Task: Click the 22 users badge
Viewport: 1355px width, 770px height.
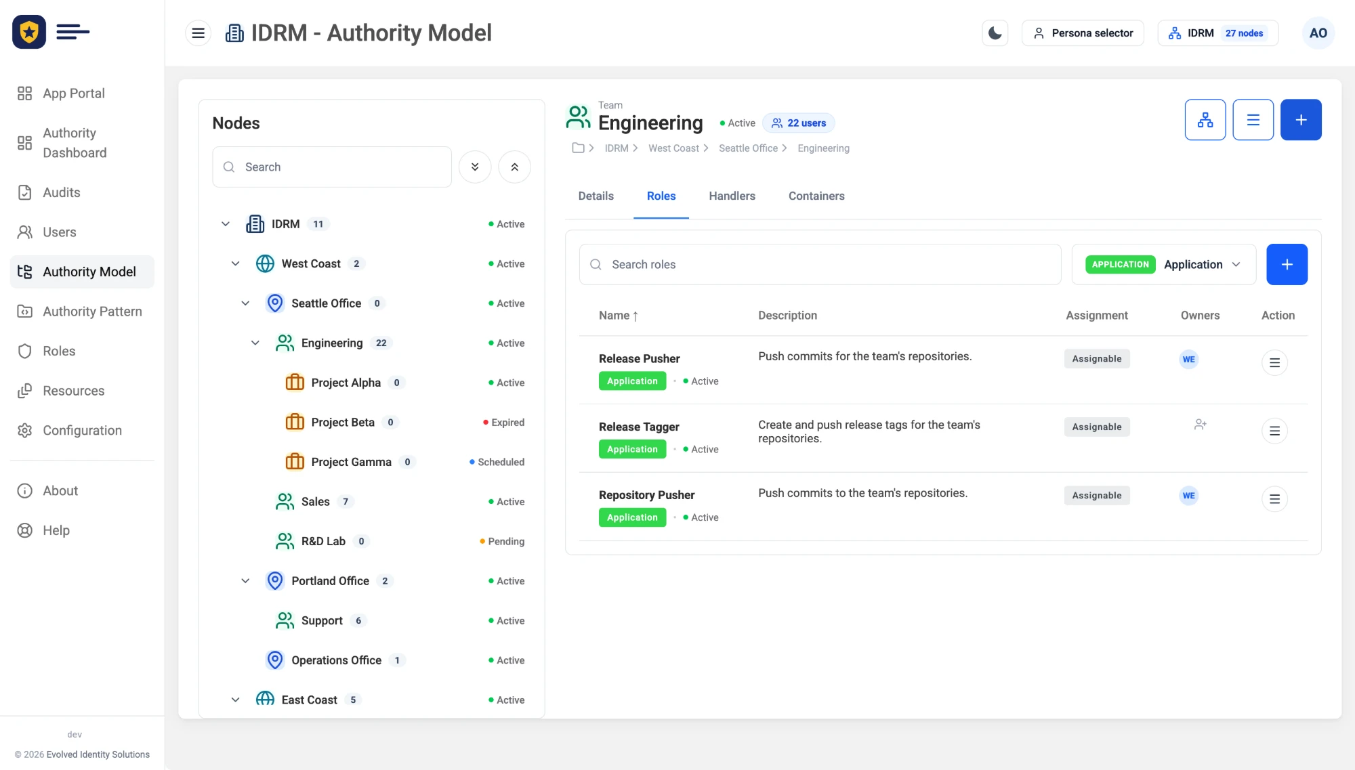Action: pos(798,123)
